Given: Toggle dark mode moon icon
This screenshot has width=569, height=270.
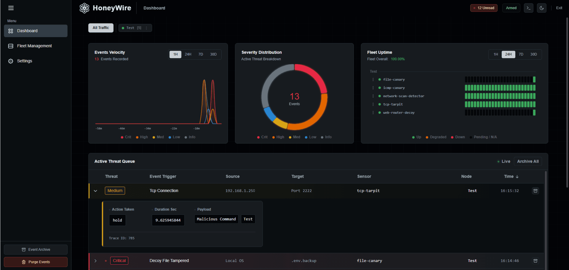Looking at the screenshot, I should (x=541, y=8).
